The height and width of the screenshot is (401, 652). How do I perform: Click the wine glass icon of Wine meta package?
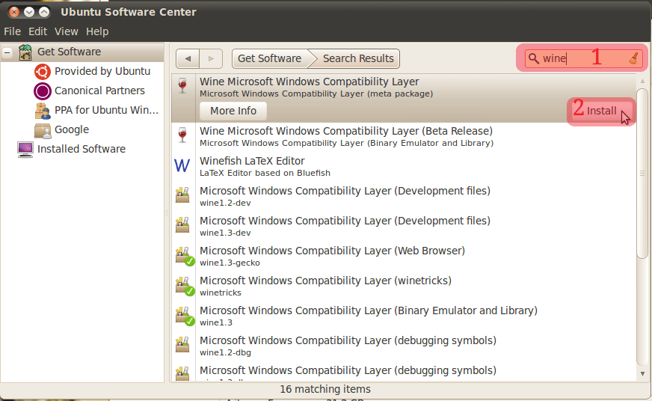coord(182,86)
